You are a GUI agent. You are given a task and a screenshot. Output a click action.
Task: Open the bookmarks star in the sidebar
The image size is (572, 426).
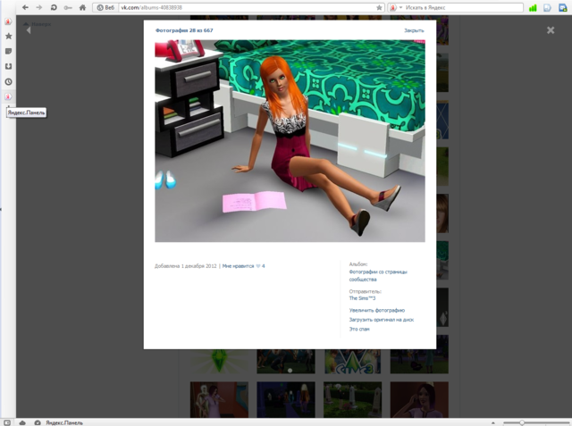click(x=8, y=36)
